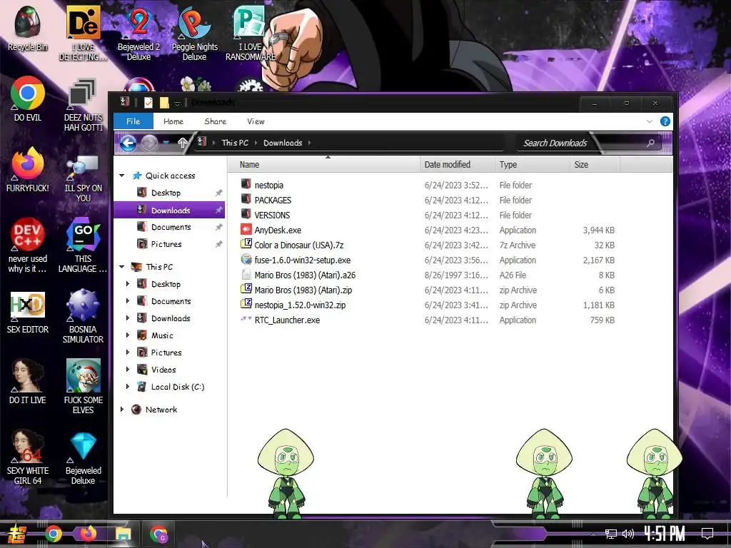Open the Bejeweled Deluxe diamond icon

pos(83,459)
